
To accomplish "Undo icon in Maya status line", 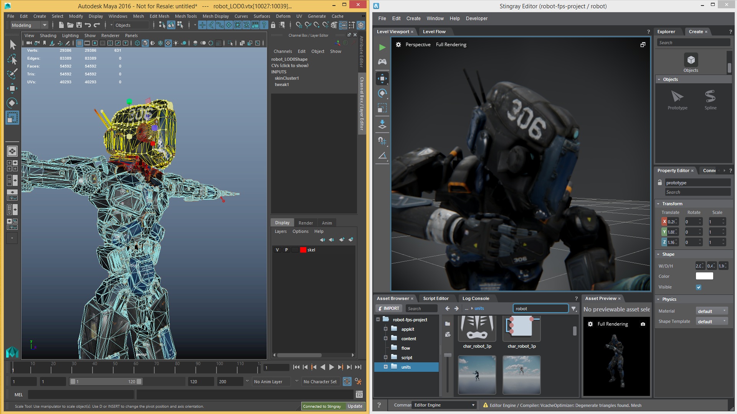I will [88, 25].
